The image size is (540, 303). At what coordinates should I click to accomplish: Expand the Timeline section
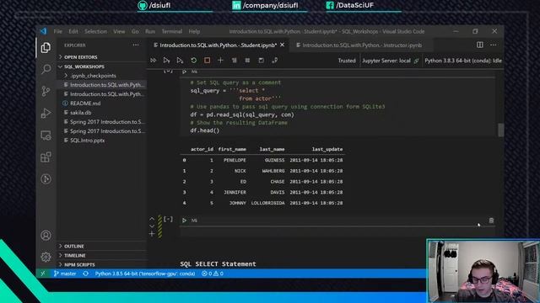coord(74,256)
